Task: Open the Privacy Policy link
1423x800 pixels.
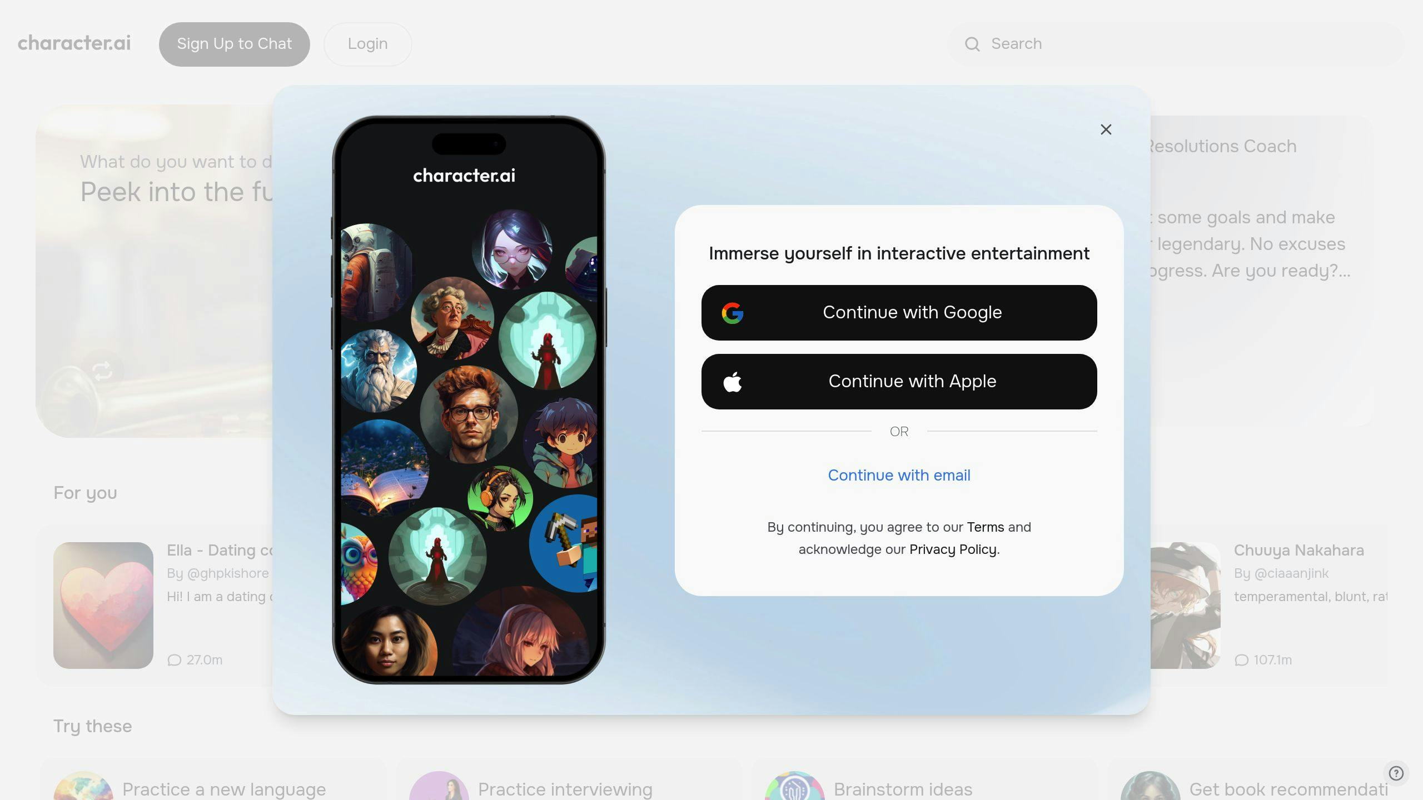Action: 952,549
